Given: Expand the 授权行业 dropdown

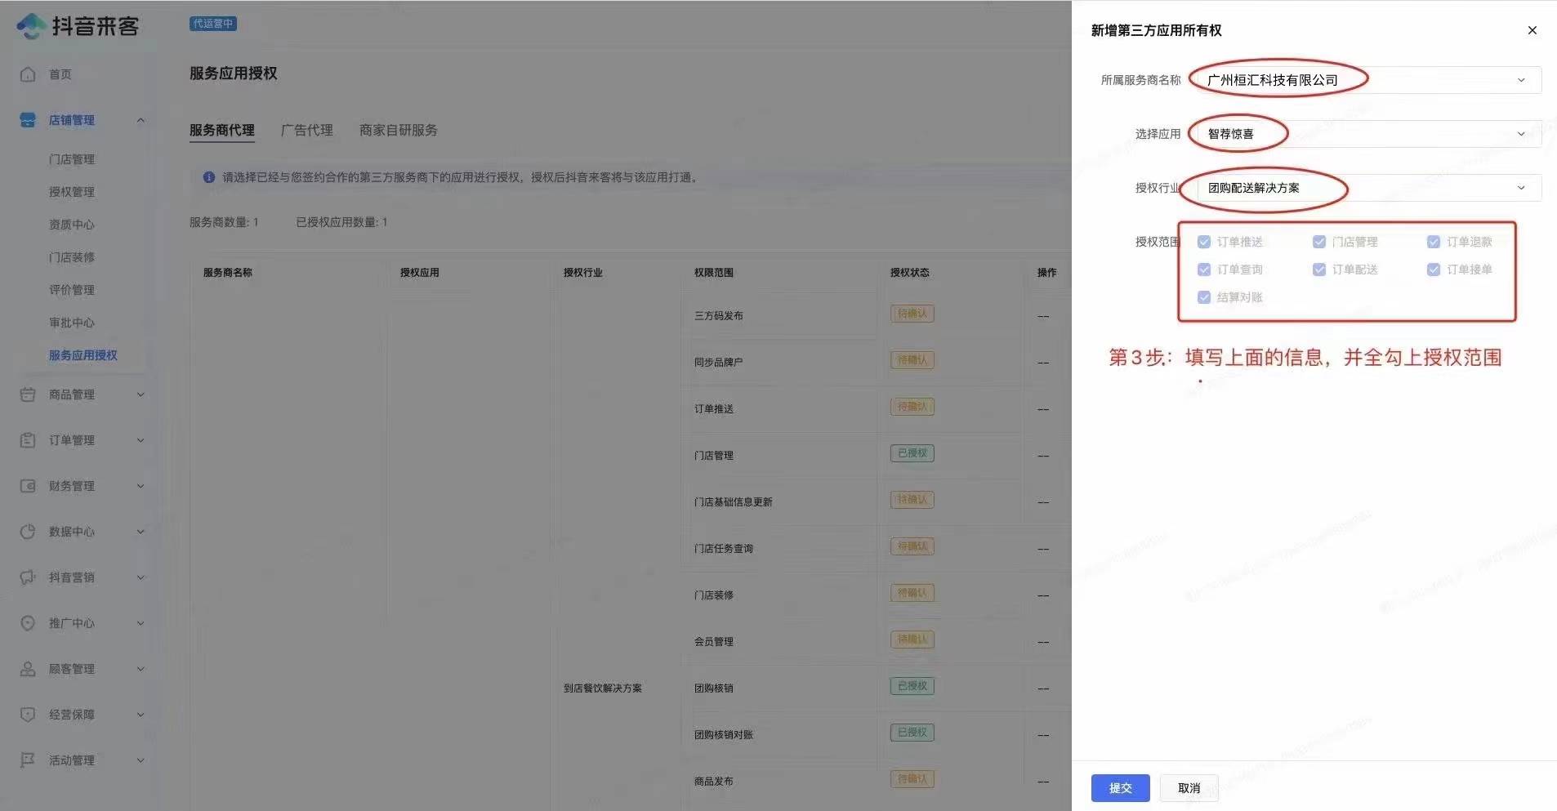Looking at the screenshot, I should [1364, 188].
